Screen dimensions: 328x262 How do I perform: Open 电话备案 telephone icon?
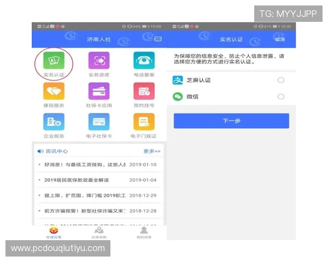pos(144,61)
